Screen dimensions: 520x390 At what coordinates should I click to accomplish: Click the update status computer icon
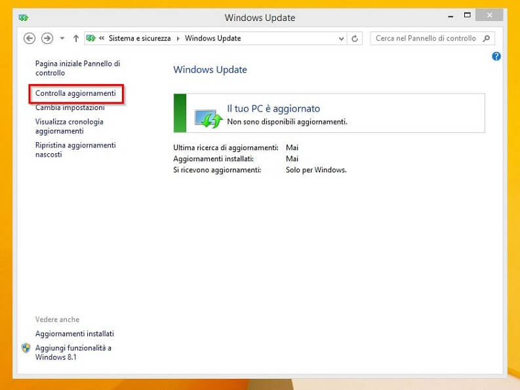[209, 118]
